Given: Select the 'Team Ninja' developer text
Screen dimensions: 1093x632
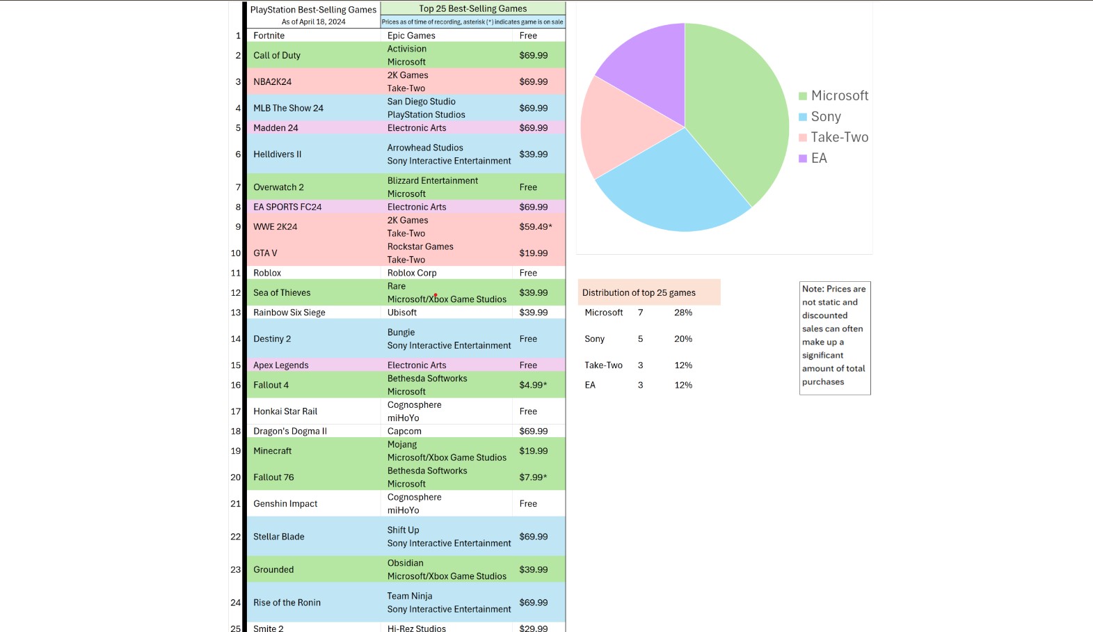Looking at the screenshot, I should [410, 596].
